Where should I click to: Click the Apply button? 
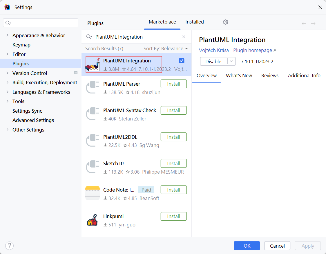pyautogui.click(x=308, y=246)
